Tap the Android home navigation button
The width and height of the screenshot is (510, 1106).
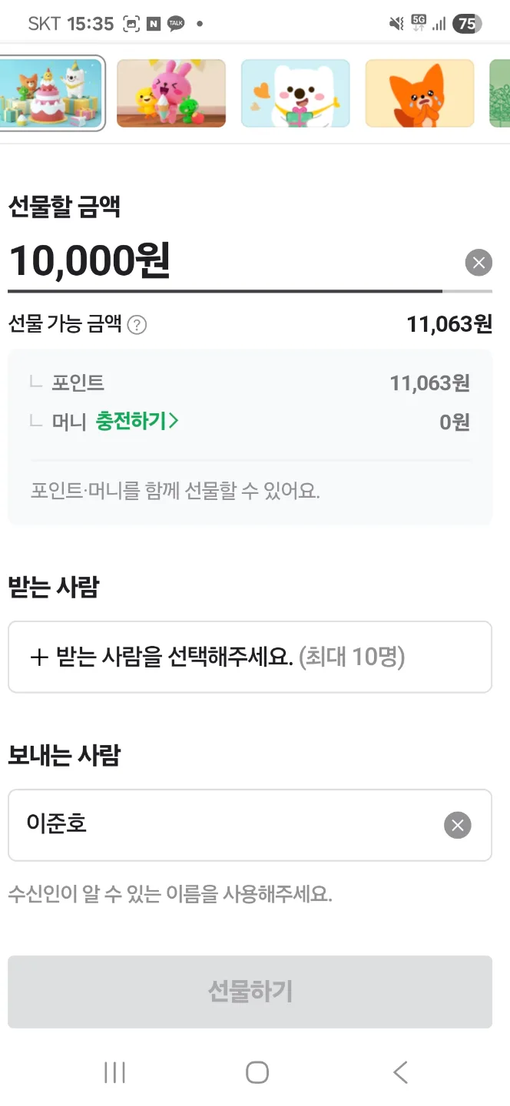(257, 1072)
